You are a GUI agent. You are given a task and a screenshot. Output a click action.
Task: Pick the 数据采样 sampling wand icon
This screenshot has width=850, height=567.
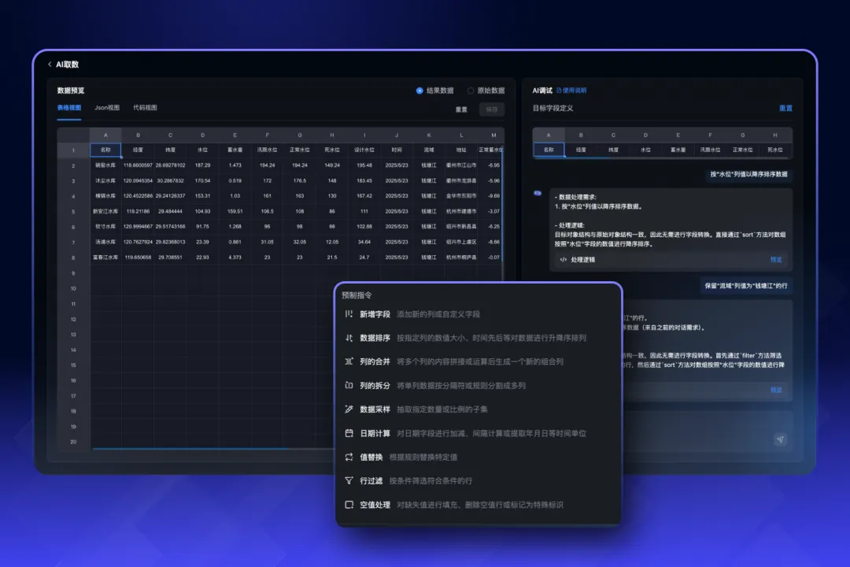[x=349, y=409]
